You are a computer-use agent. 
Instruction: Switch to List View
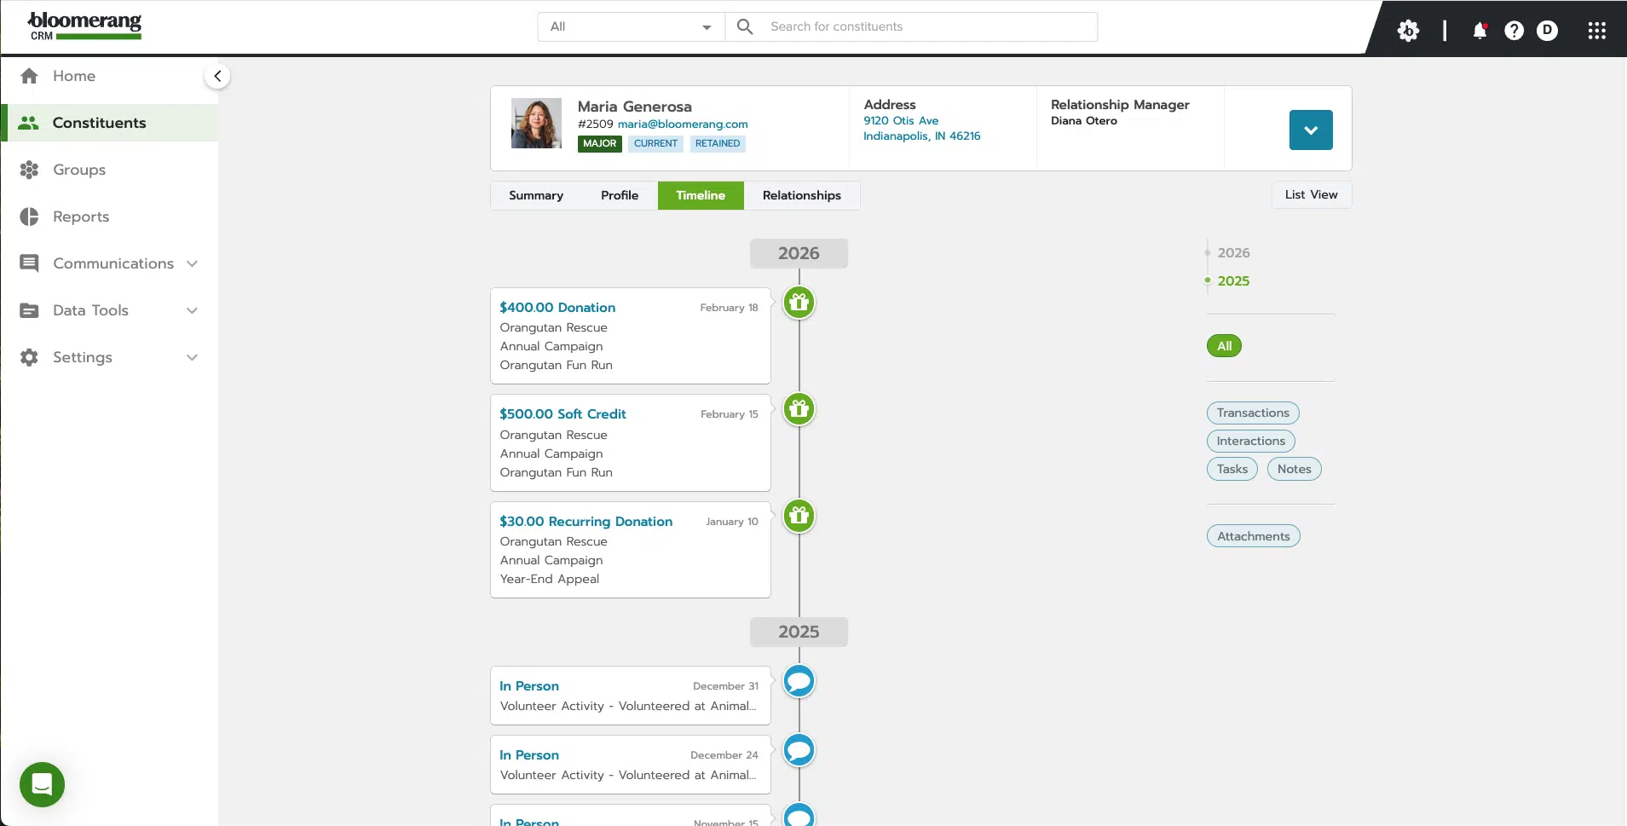(1312, 194)
